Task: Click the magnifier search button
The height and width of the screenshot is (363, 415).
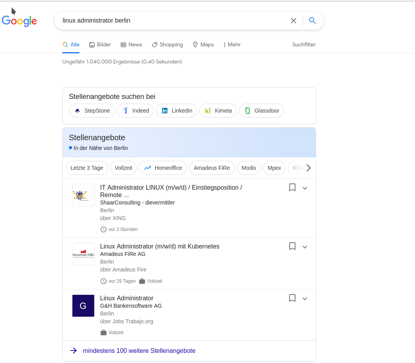Action: click(312, 20)
